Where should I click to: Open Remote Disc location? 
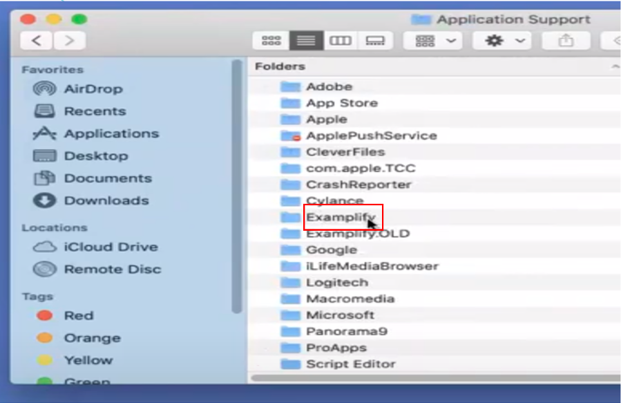(x=97, y=269)
